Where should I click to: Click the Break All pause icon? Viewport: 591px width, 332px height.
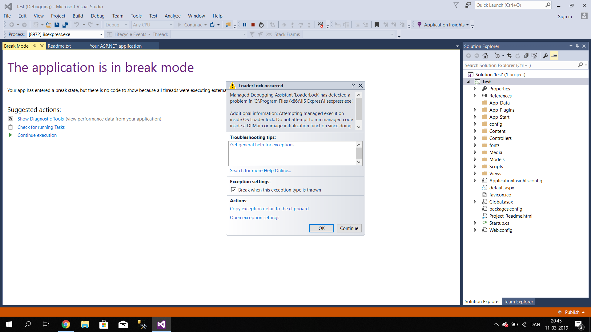pyautogui.click(x=245, y=25)
